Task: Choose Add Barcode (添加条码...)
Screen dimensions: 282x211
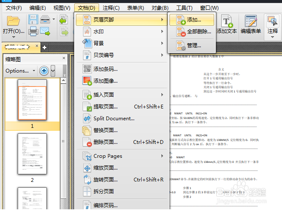Action: (x=122, y=69)
